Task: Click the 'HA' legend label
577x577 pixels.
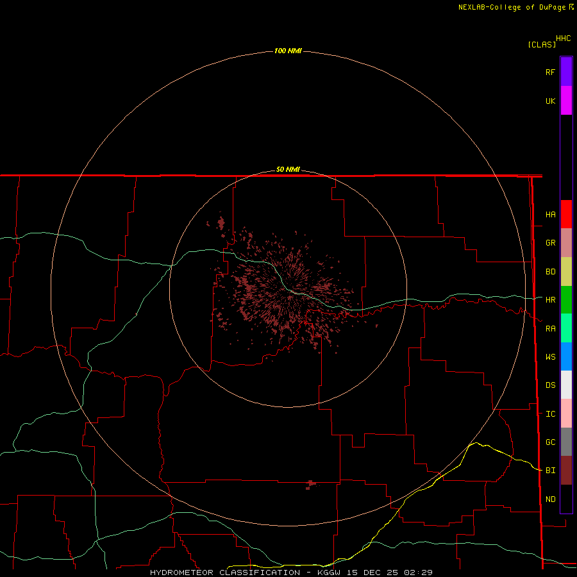Action: click(551, 214)
